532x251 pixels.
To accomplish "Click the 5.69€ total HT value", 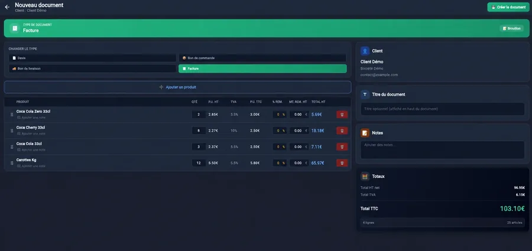I will coord(316,115).
